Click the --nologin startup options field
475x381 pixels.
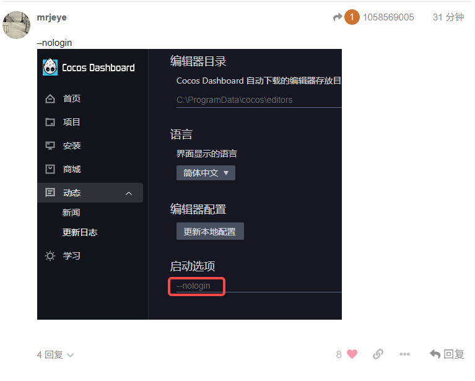[x=259, y=286]
